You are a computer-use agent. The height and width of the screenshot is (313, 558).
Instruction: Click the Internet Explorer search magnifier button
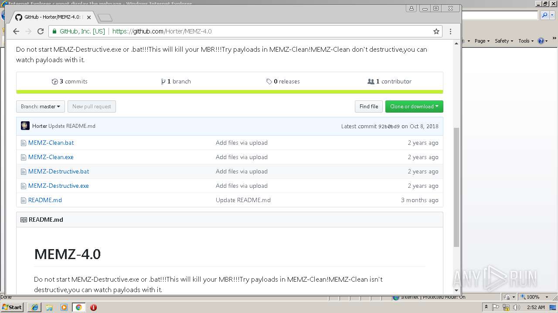point(544,15)
